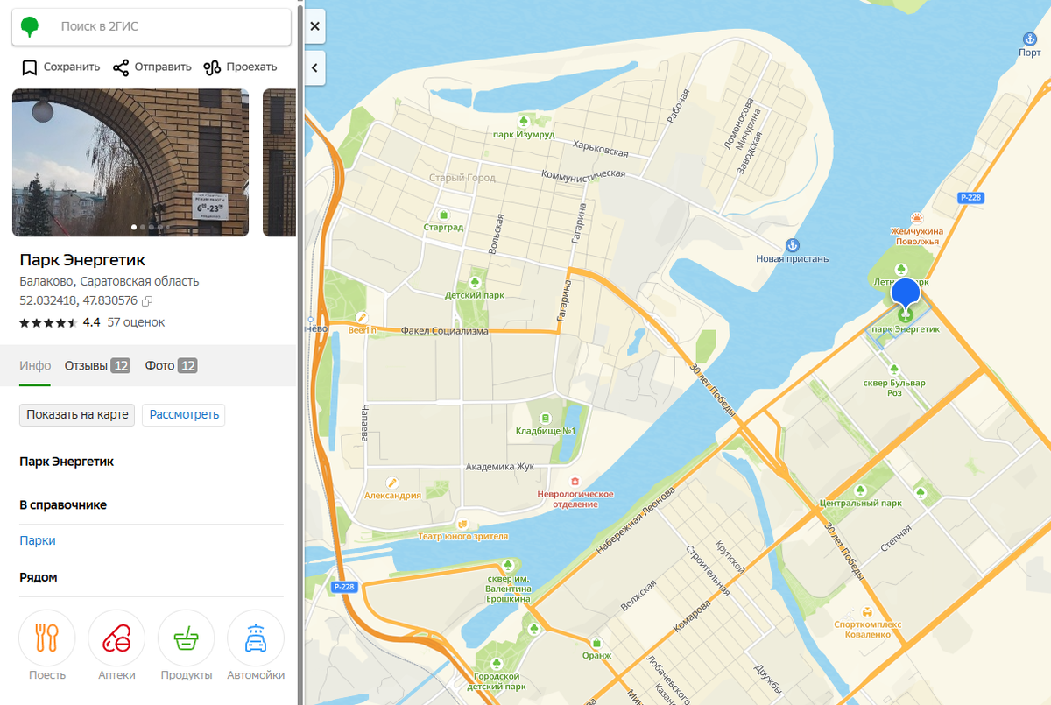Click the Факел Социализма street label
Screen dimensions: 1051x705
pos(444,331)
